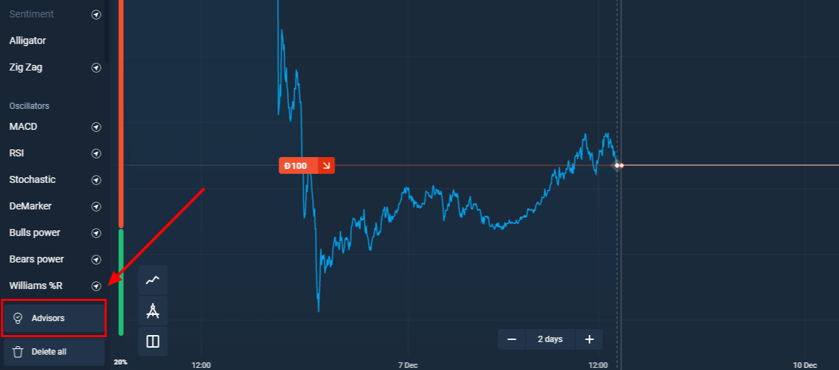Zoom out the timeframe with minus
The width and height of the screenshot is (839, 370).
(512, 339)
